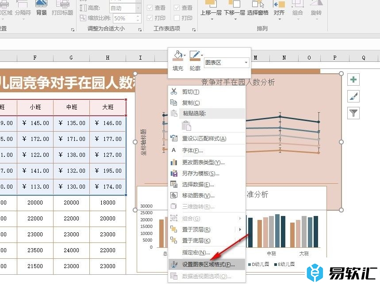
Task: Expand 置于顶层 submenu arrow
Action: click(x=240, y=229)
